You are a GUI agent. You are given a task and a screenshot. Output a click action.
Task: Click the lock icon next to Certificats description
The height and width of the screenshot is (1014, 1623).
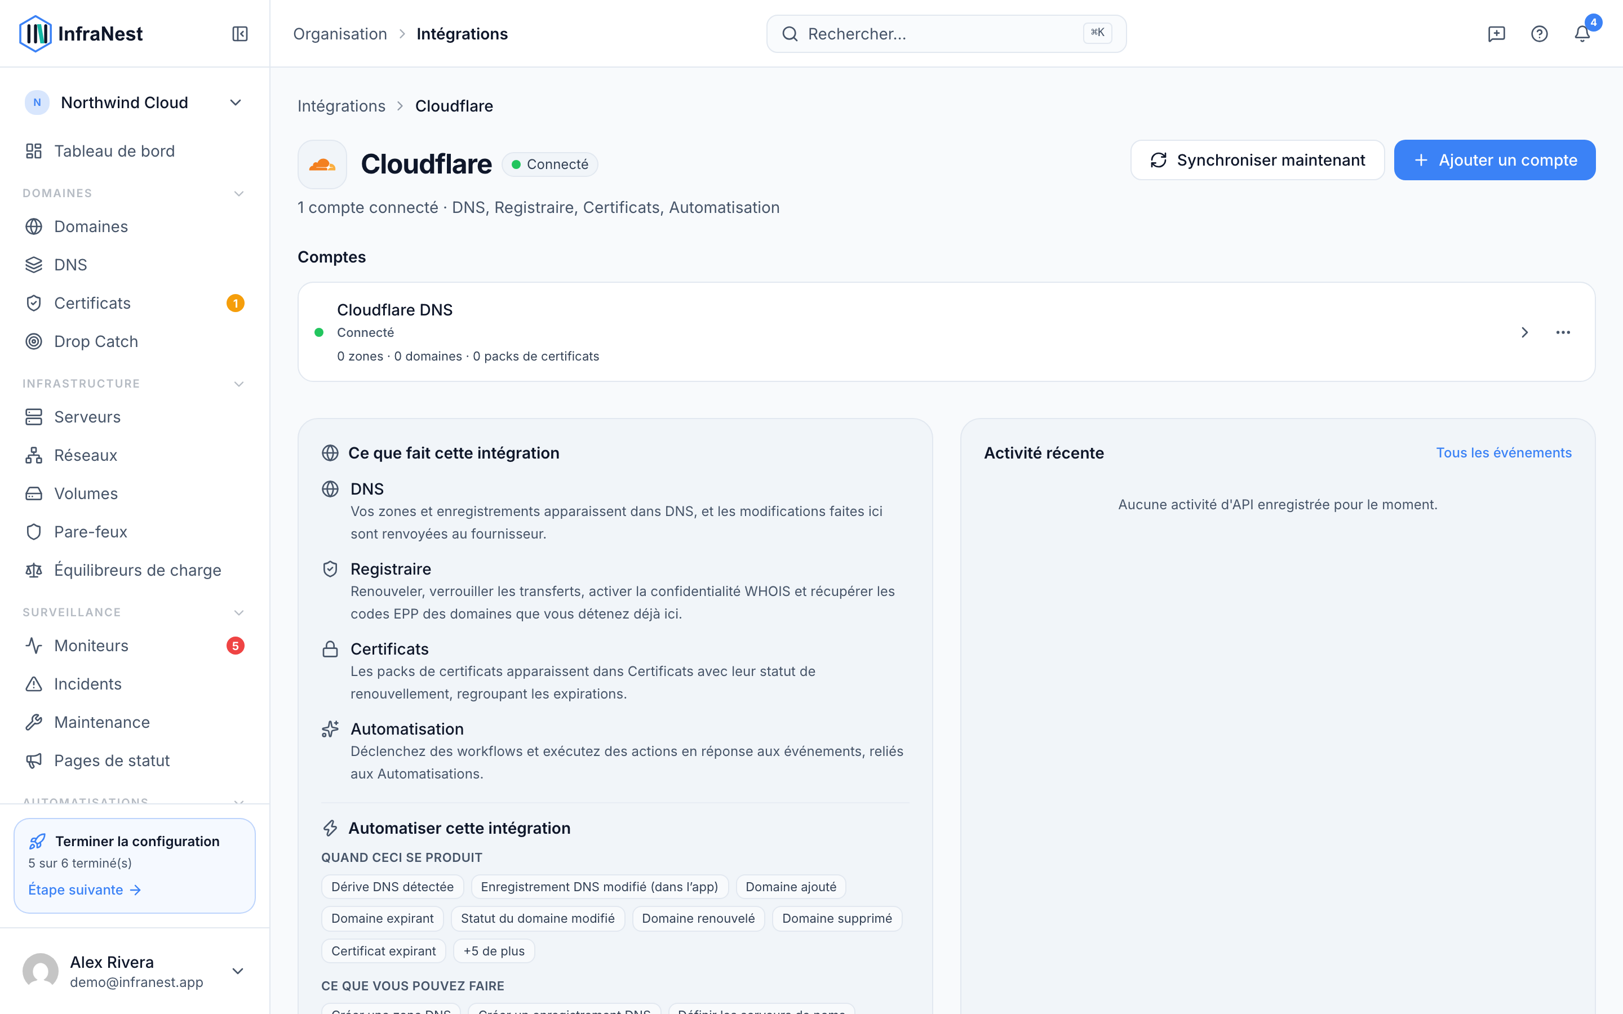pyautogui.click(x=330, y=649)
